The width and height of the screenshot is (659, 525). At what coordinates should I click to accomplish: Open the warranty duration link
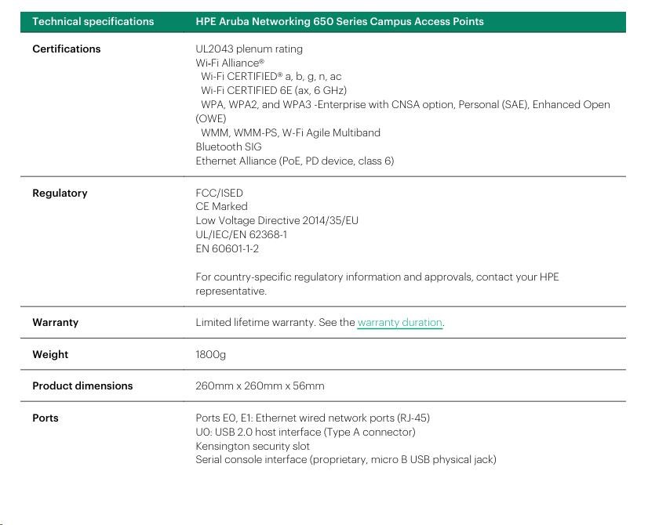(399, 322)
